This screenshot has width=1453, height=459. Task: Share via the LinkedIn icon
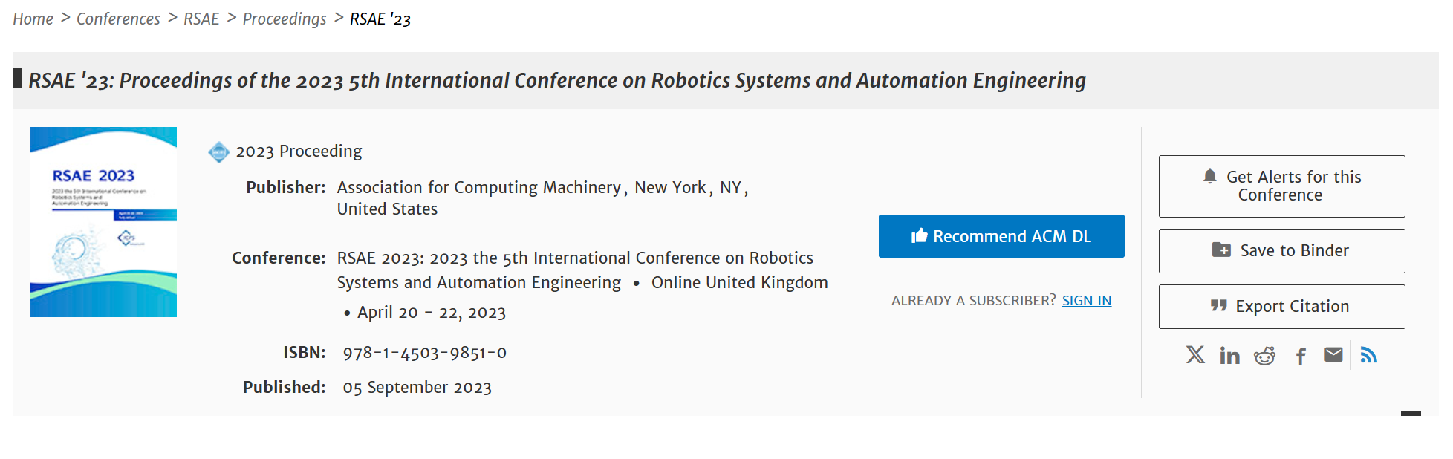1229,356
